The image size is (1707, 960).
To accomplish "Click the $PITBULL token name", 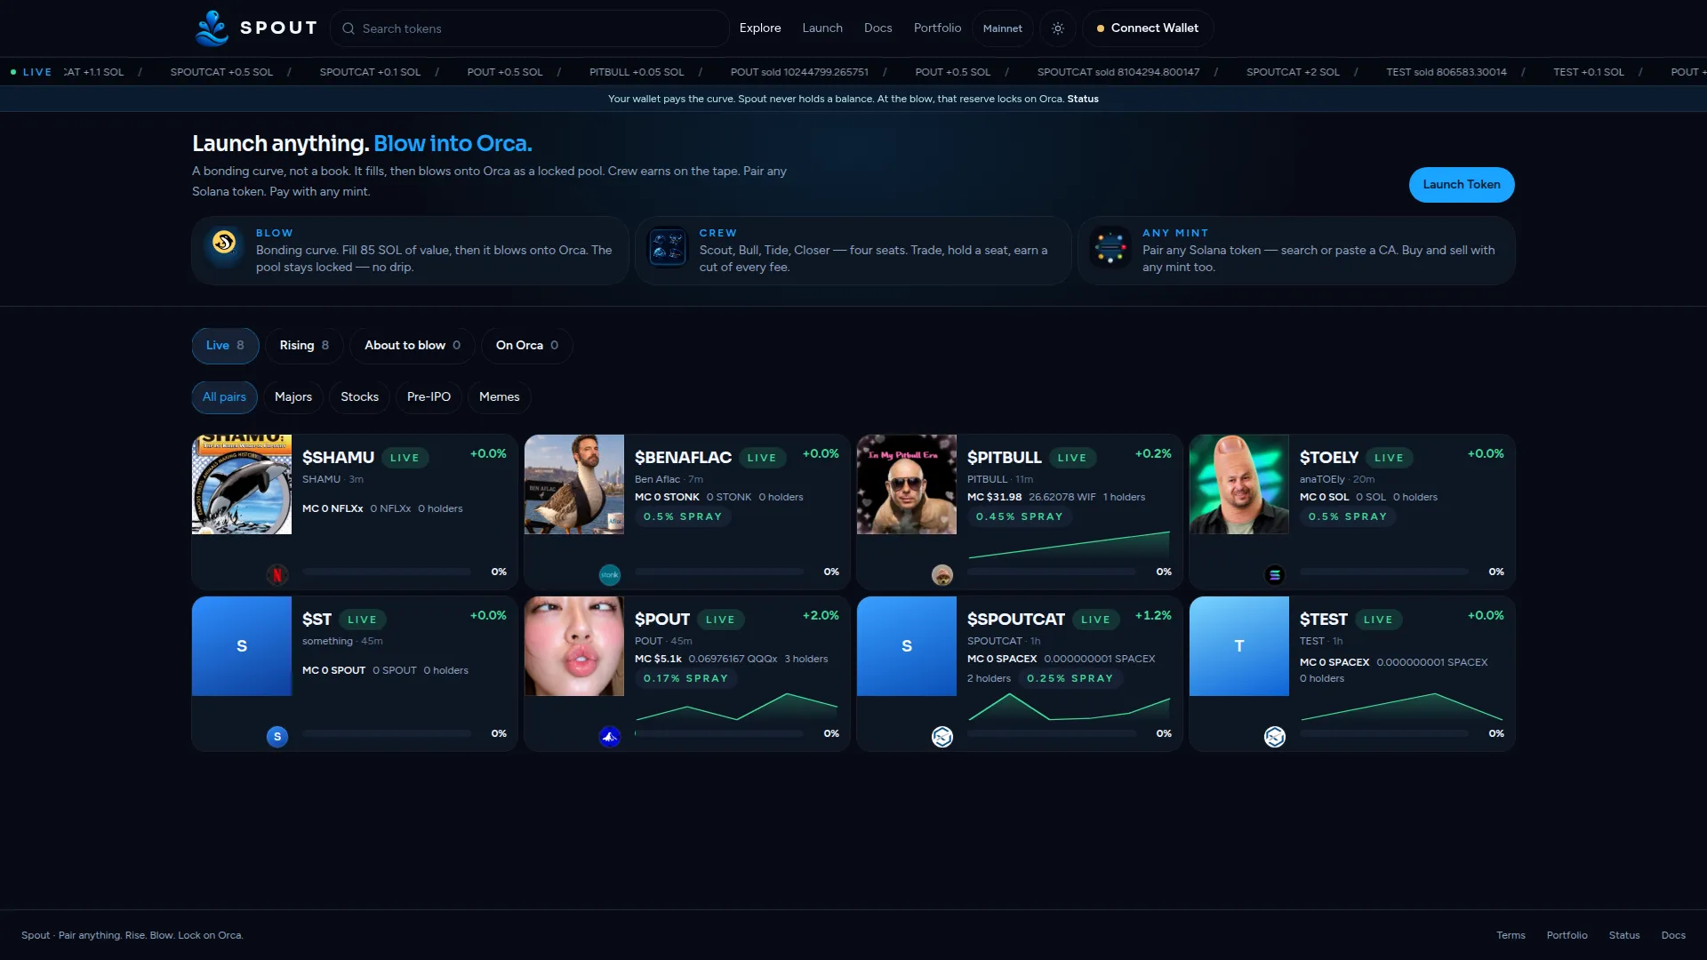I will click(x=1005, y=458).
